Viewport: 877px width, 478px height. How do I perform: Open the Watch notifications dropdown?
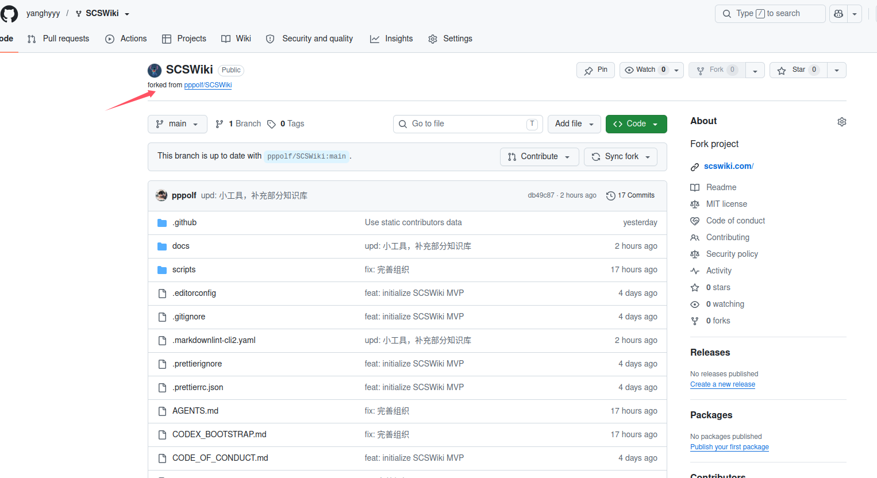pos(651,70)
